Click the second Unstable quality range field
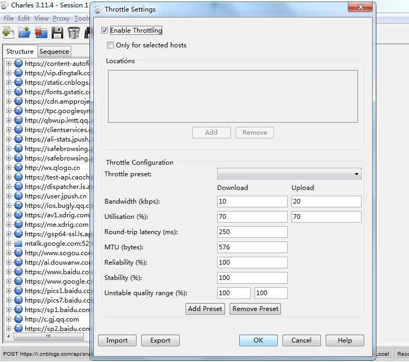 click(x=271, y=293)
